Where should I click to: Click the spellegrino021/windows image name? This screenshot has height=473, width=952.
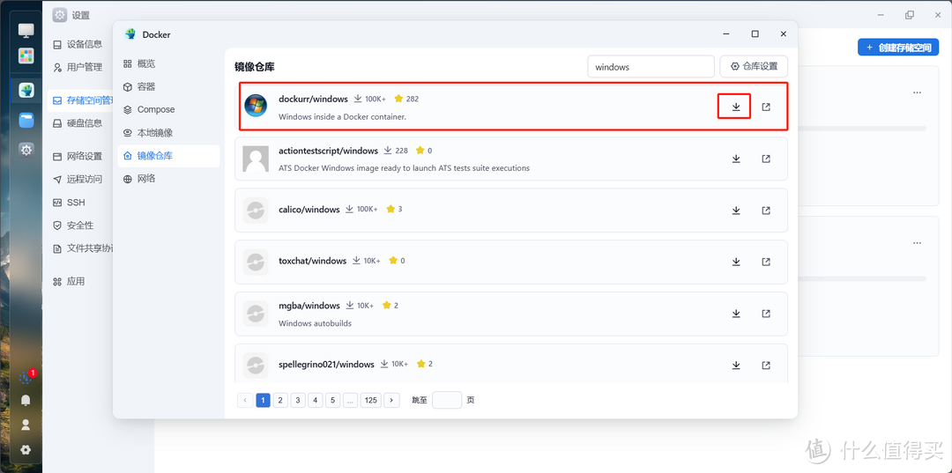click(x=327, y=365)
